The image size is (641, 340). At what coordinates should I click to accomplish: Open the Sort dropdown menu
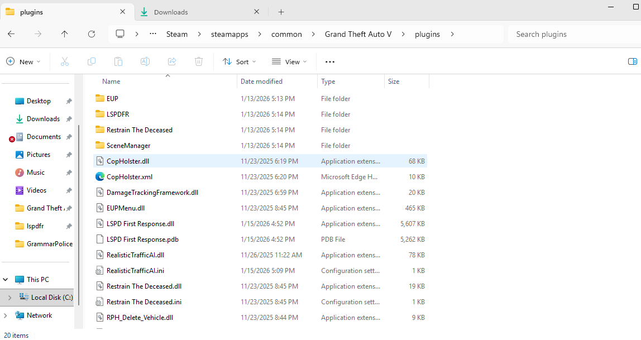pyautogui.click(x=239, y=62)
